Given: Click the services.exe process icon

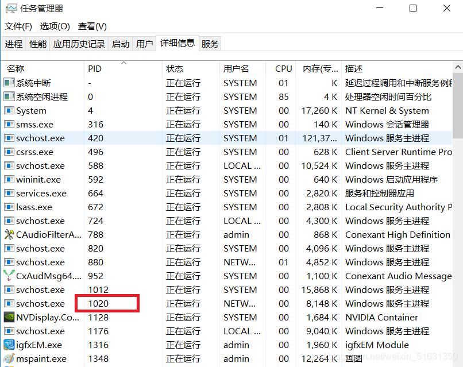Looking at the screenshot, I should 9,193.
